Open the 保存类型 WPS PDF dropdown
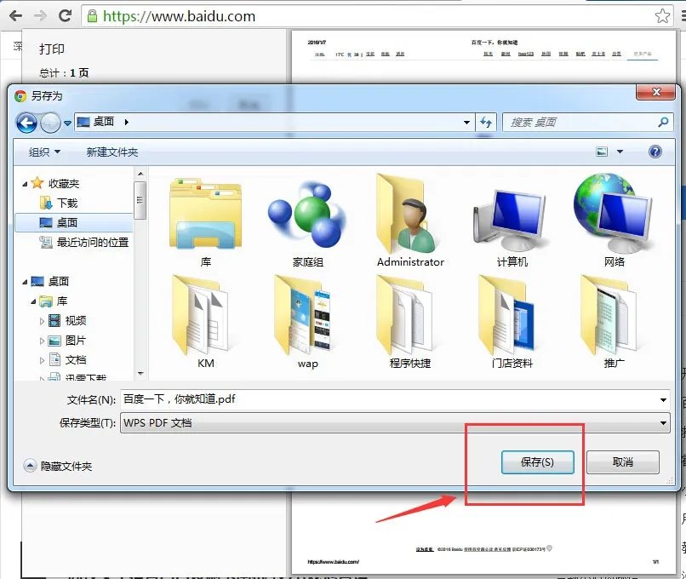Screen dimensions: 686x579 tap(663, 423)
